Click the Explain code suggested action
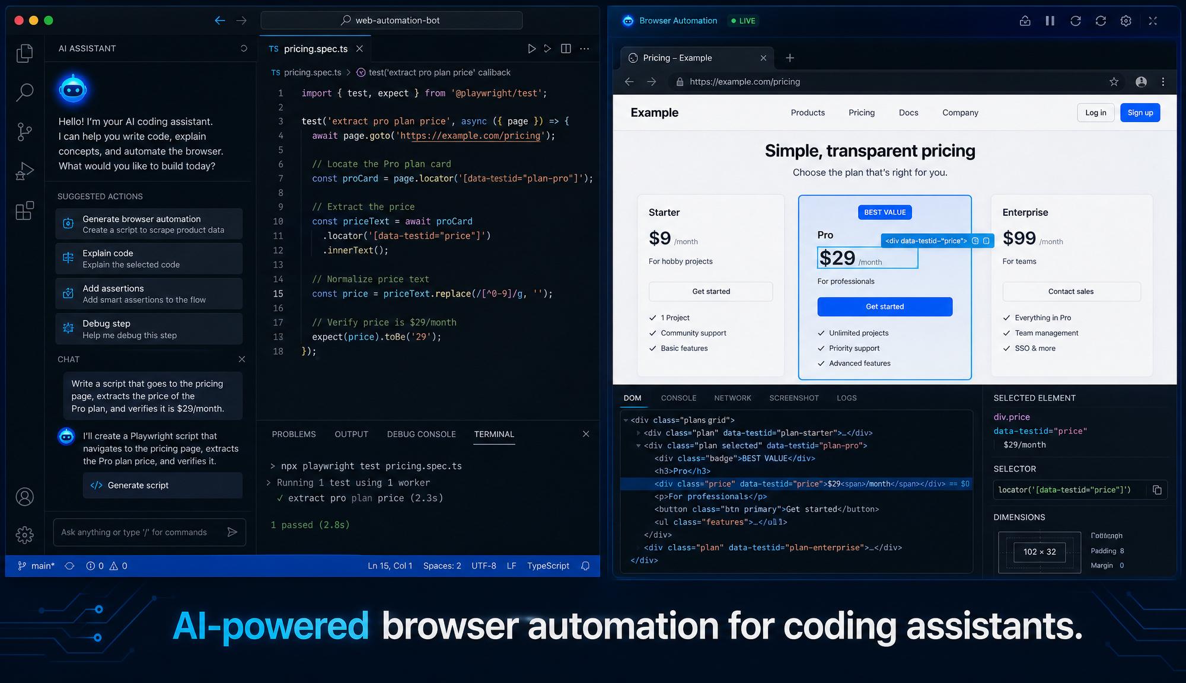 [x=149, y=258]
